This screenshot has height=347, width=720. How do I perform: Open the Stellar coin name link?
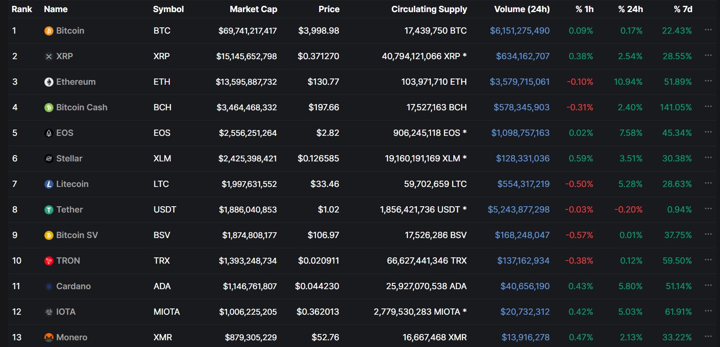click(69, 159)
